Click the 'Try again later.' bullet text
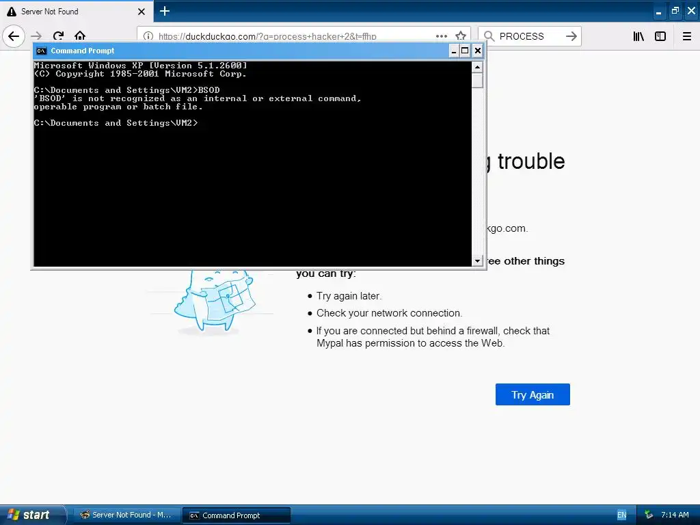This screenshot has height=525, width=700. pos(349,296)
